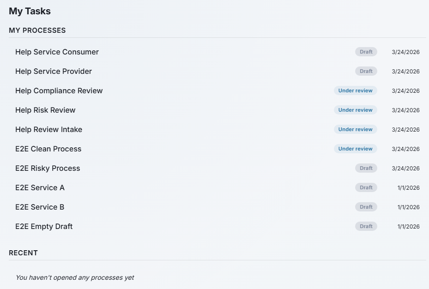
Task: Click the 1/1/2026 date for E2E Service A
Action: click(x=408, y=187)
